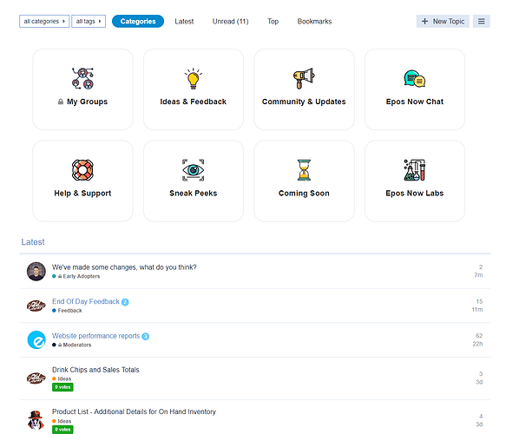Open the Epos Now Chat bubbles icon

click(x=414, y=79)
